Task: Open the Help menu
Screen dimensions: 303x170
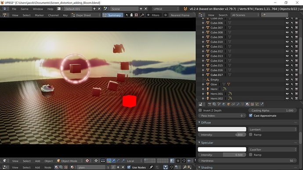Action: (x=50, y=9)
